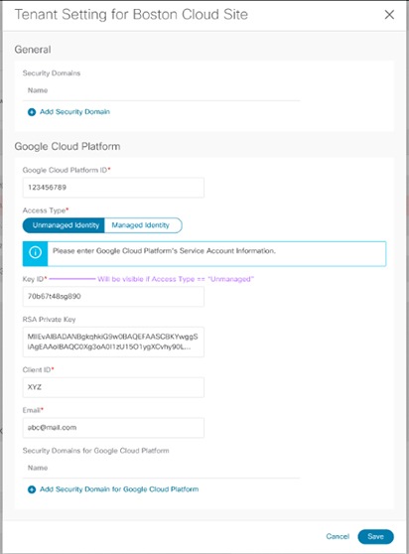
Task: Click the Google Cloud Platform section heading
Action: (68, 146)
